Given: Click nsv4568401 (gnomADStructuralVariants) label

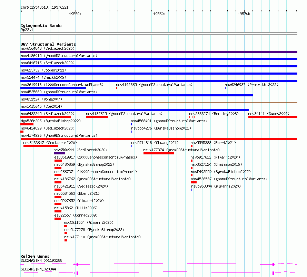Looking at the screenshot, I should pos(169,121).
